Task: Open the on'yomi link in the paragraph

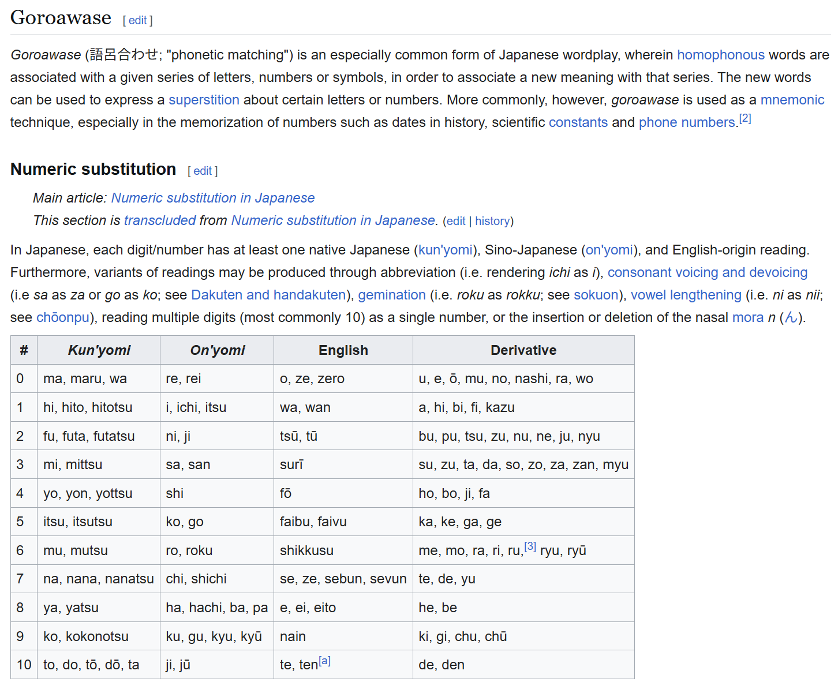Action: click(609, 250)
